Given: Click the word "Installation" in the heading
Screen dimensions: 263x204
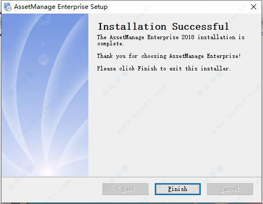Looking at the screenshot, I should [x=132, y=27].
